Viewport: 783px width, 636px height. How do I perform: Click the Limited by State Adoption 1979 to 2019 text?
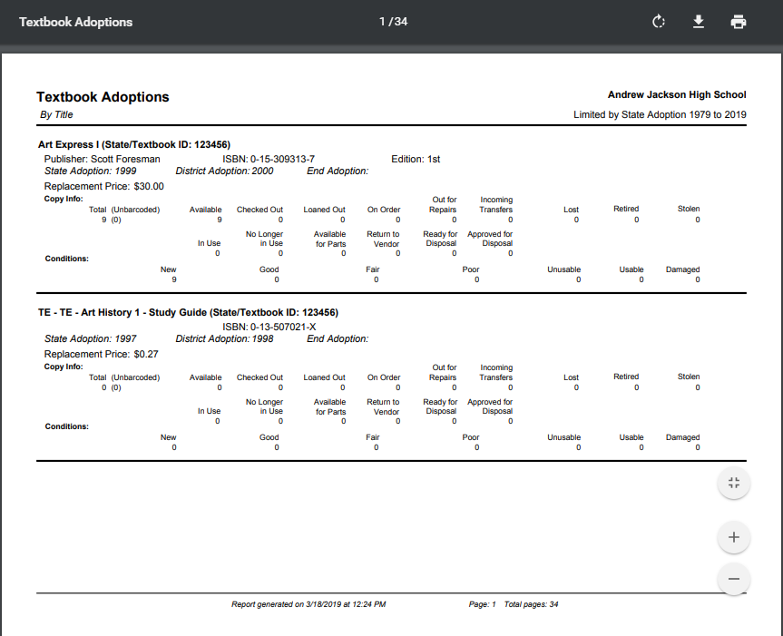click(661, 114)
